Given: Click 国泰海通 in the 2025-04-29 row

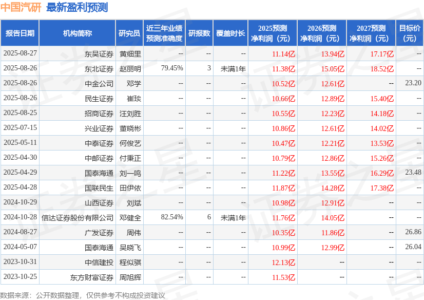Looking at the screenshot, I should [99, 173].
